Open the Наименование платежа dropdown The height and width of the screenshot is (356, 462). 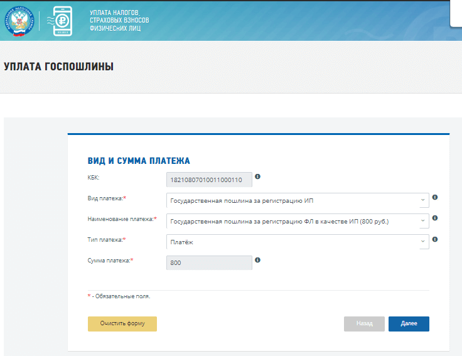click(298, 221)
